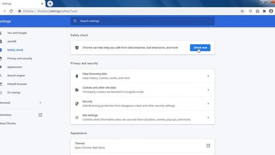Image resolution: width=275 pixels, height=155 pixels.
Task: Click the shield icon beside Security
Action: tap(77, 104)
